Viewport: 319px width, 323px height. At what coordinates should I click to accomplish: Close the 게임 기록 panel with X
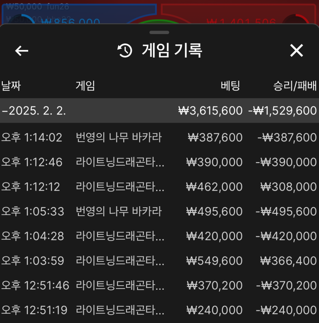click(x=297, y=51)
